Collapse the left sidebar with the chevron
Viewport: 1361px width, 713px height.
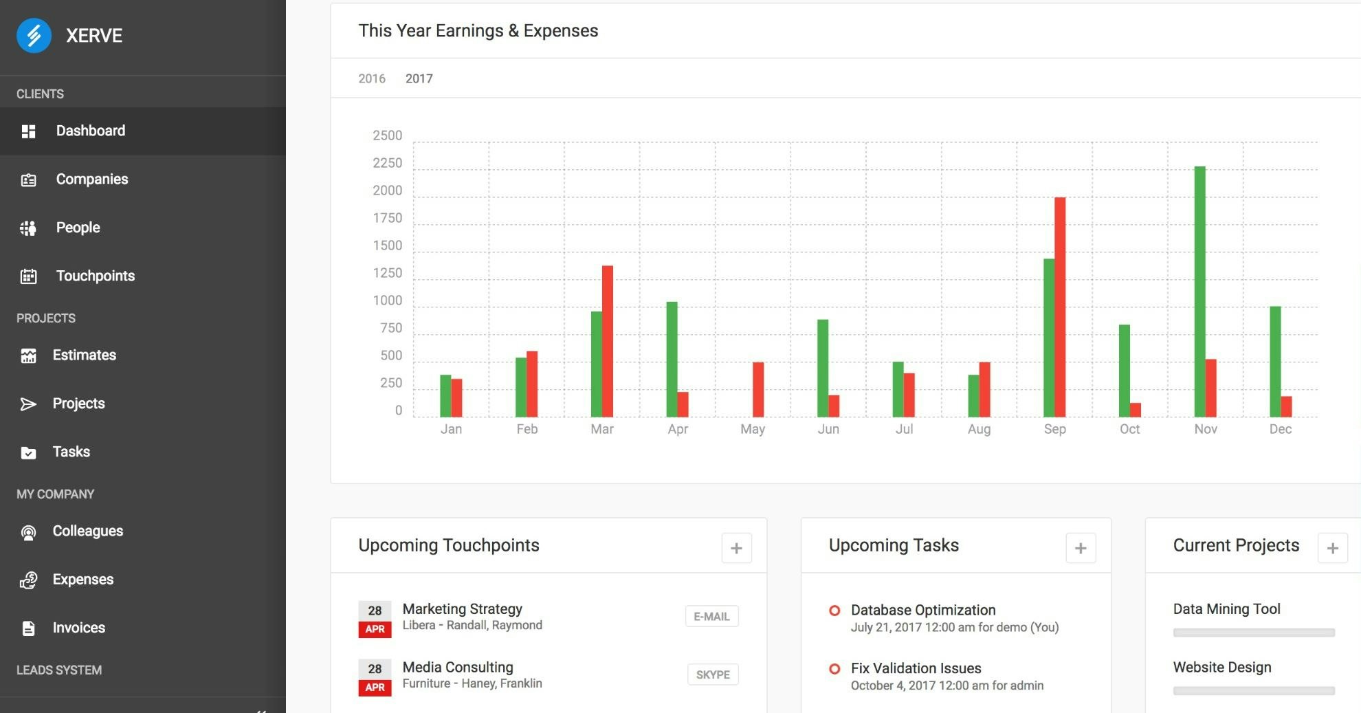261,710
